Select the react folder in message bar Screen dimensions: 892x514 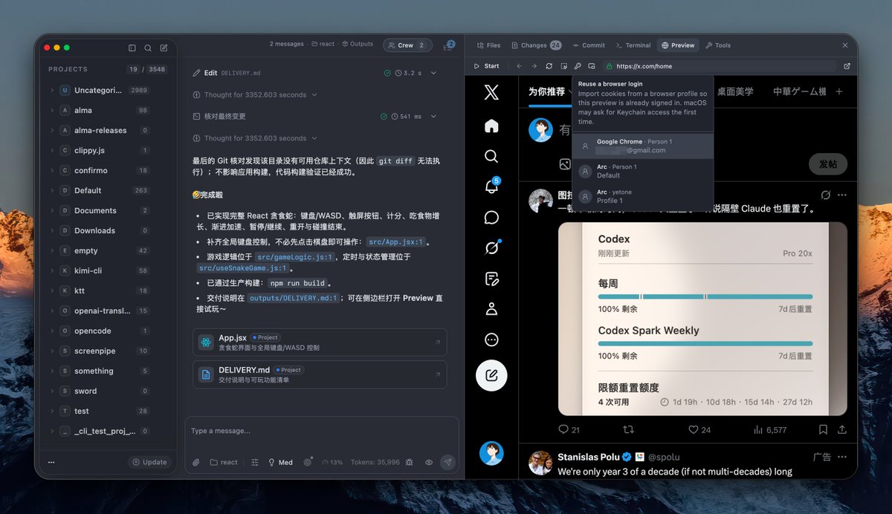point(224,462)
